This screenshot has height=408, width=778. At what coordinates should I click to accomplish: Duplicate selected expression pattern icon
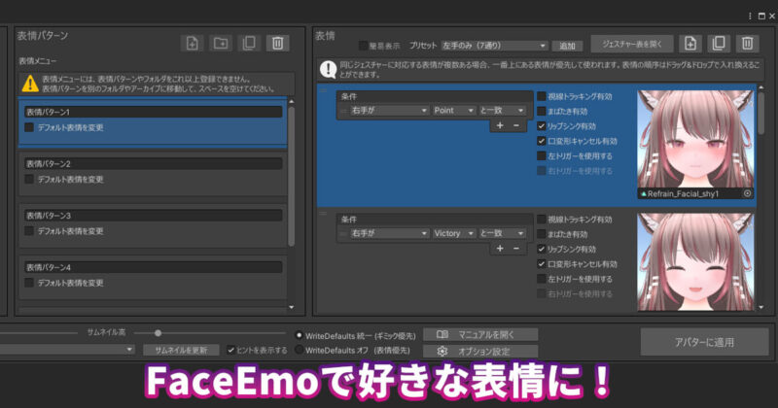coord(249,43)
